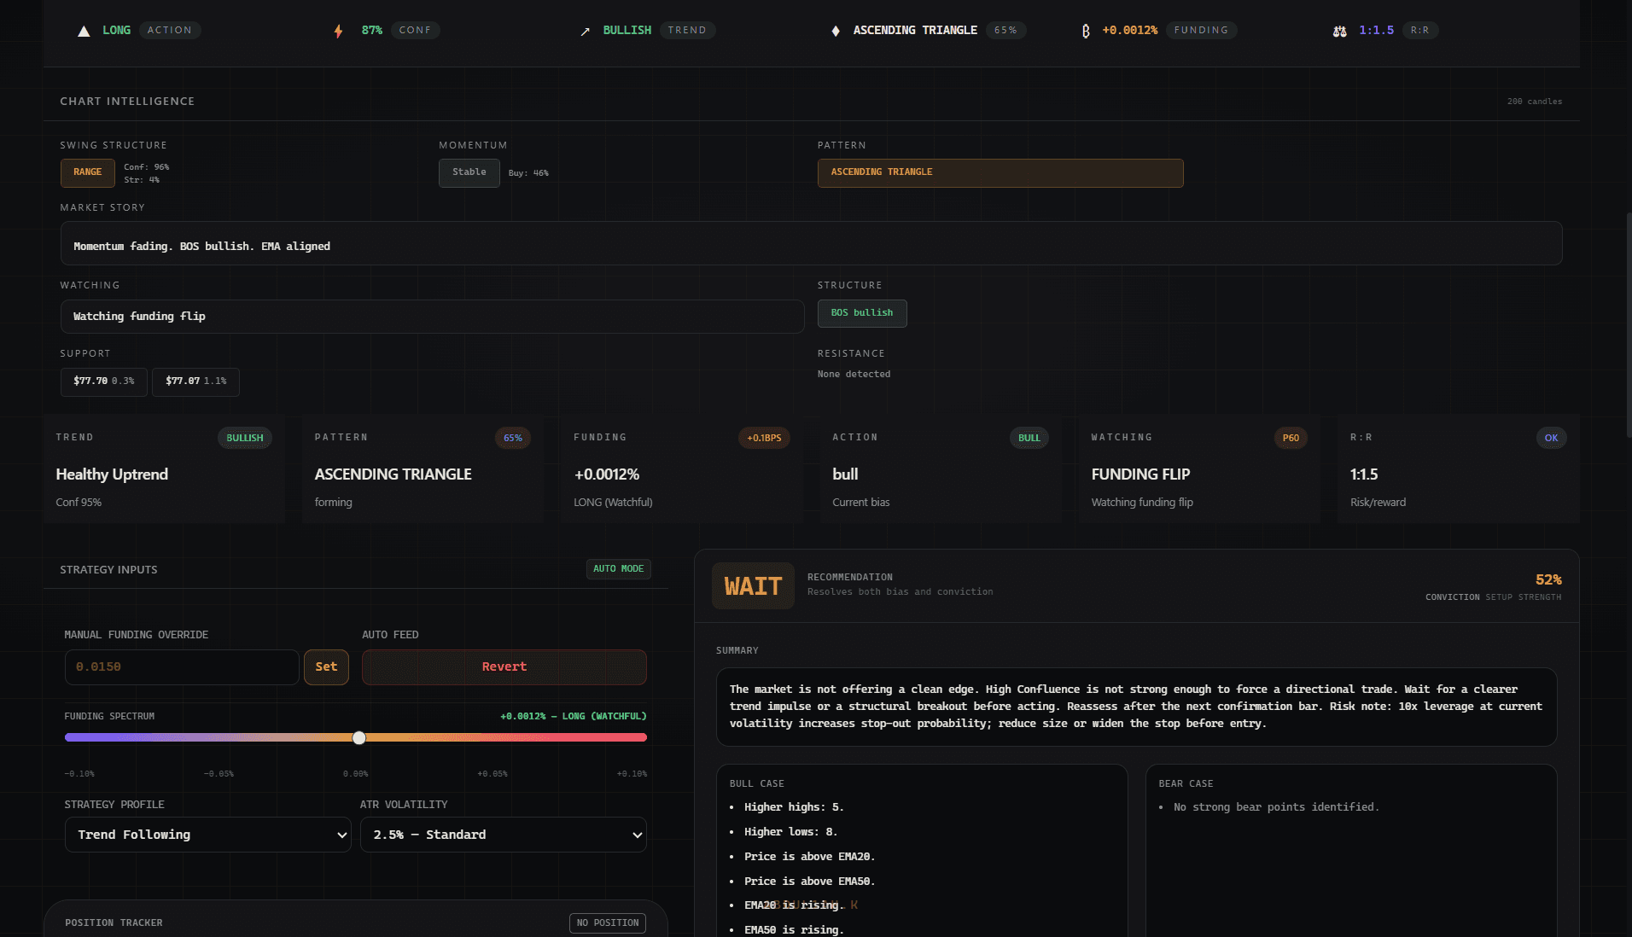Click the lightning bolt confidence icon
Screen dimensions: 1632x937
point(339,31)
